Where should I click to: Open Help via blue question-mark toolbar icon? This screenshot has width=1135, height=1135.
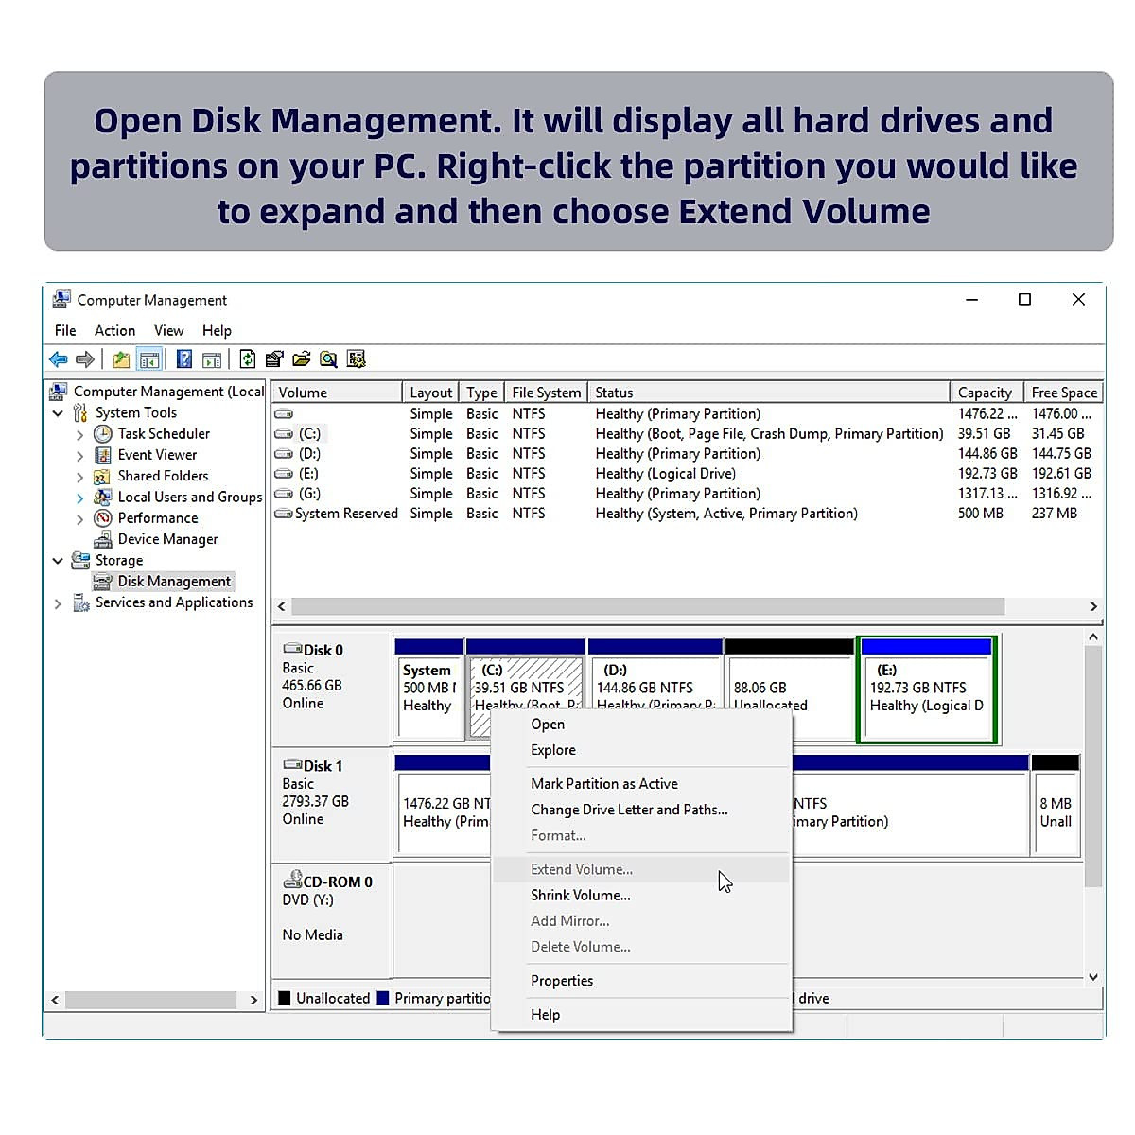tap(184, 359)
